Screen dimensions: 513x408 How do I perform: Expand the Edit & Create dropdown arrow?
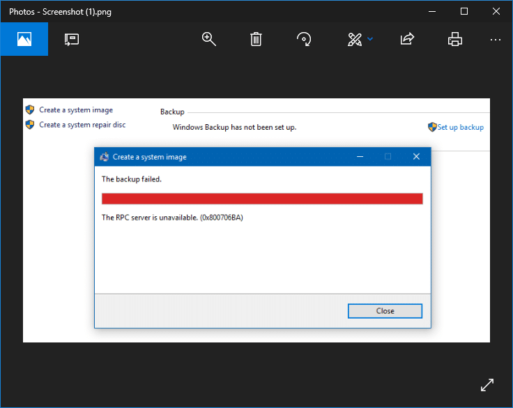(x=370, y=39)
